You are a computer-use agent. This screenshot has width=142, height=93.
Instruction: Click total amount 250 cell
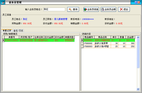click(130, 46)
